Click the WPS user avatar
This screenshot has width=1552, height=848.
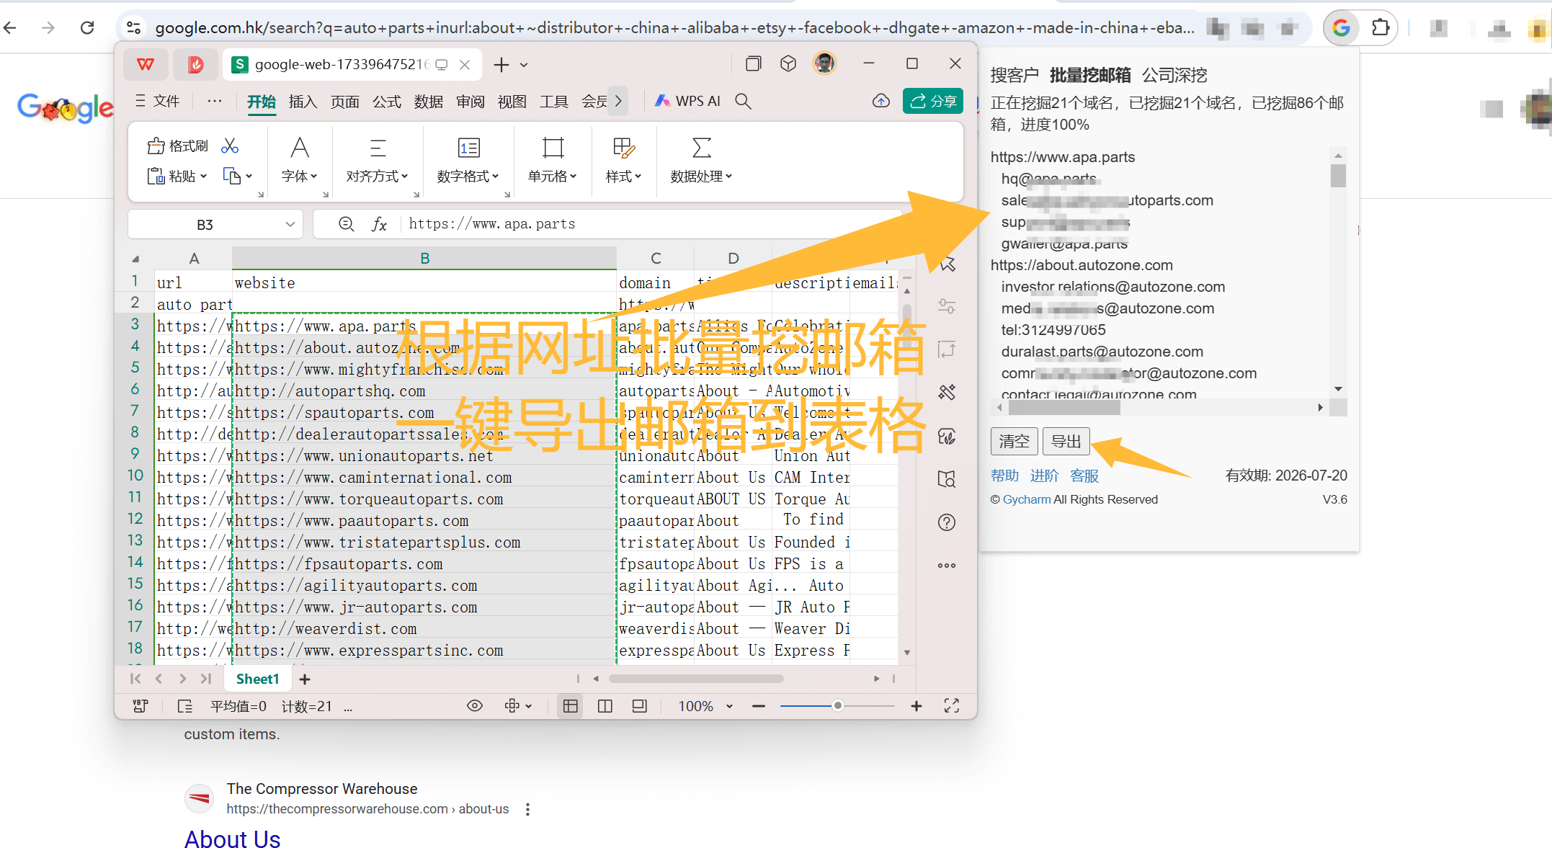(824, 64)
